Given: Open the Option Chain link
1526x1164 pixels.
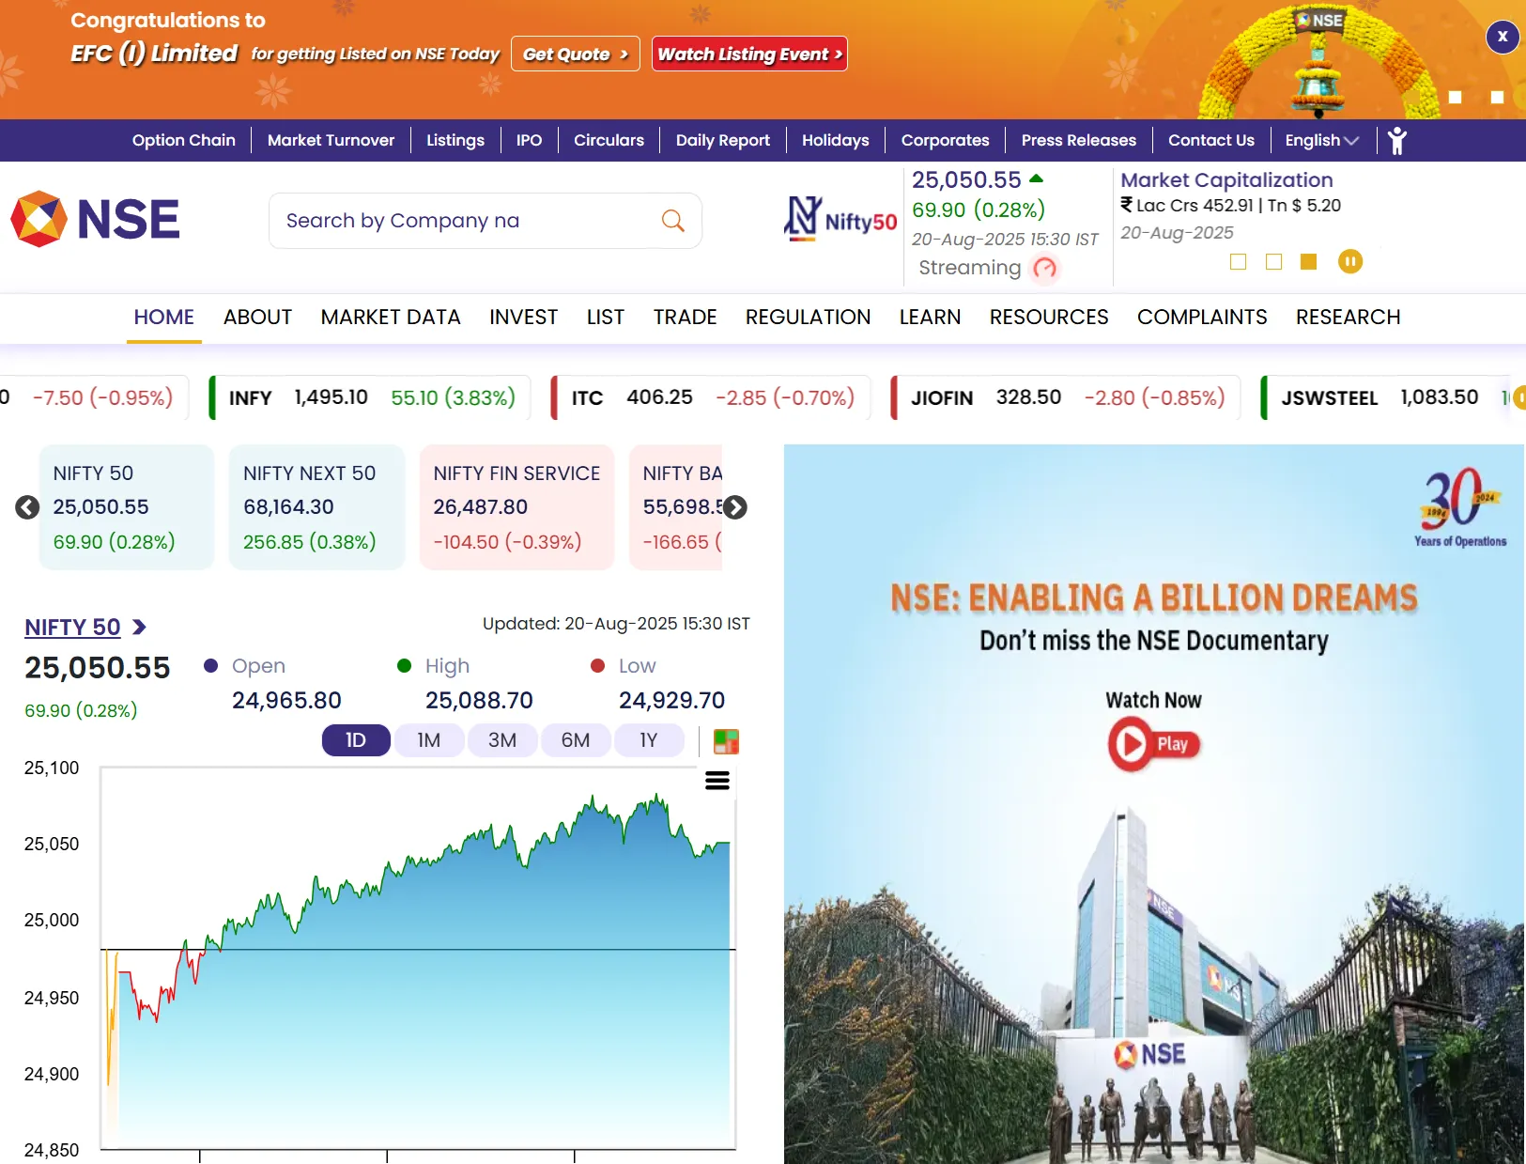Looking at the screenshot, I should click(184, 141).
